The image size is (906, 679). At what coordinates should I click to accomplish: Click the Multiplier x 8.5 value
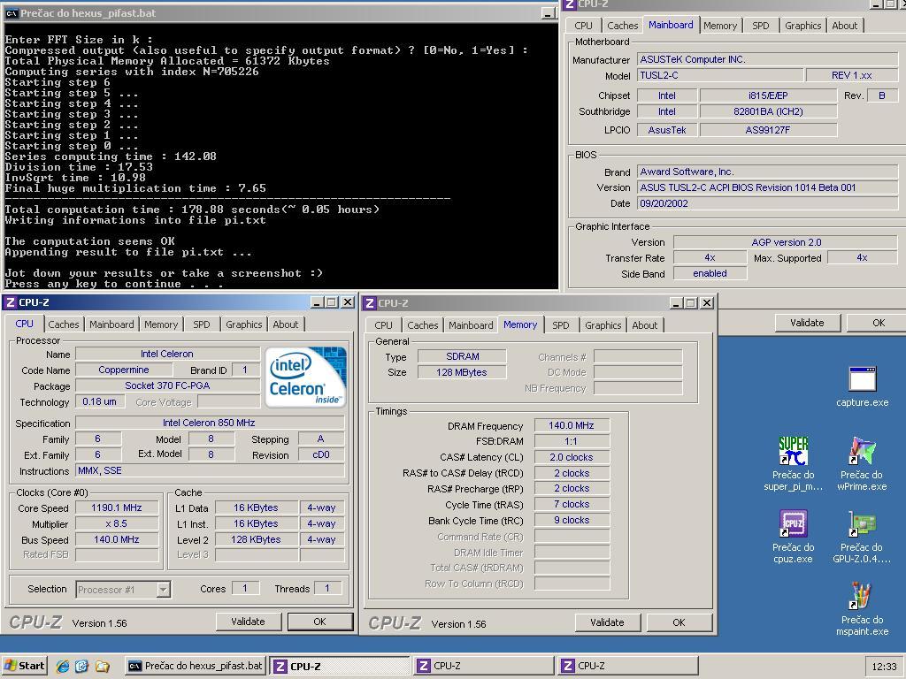(117, 523)
